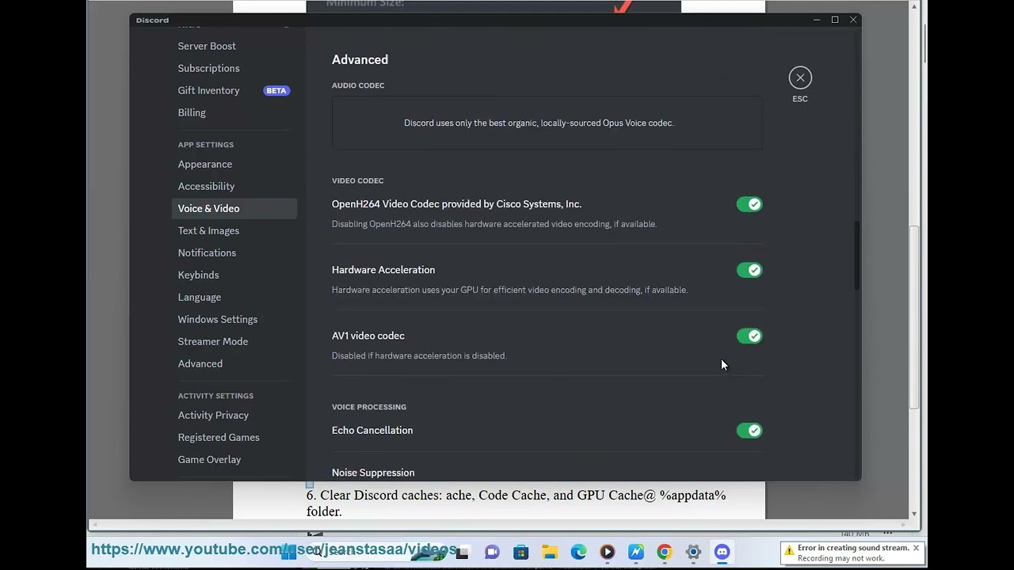1014x570 pixels.
Task: Open Google Chrome from taskbar
Action: point(665,552)
